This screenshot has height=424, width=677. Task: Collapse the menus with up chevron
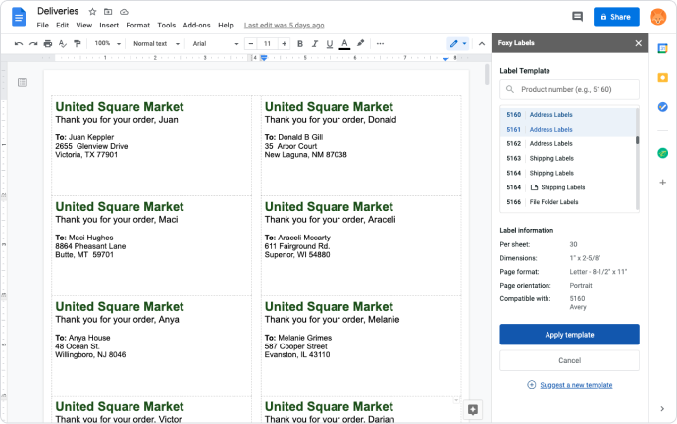coord(482,43)
